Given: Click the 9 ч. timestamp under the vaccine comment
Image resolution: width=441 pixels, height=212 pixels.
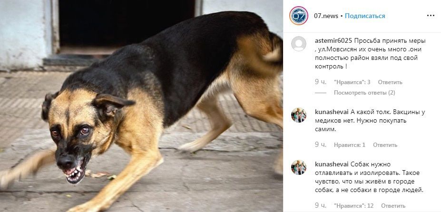Looking at the screenshot, I should (321, 145).
